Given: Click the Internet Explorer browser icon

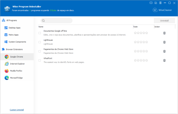Looking at the screenshot, I should click(7, 64).
